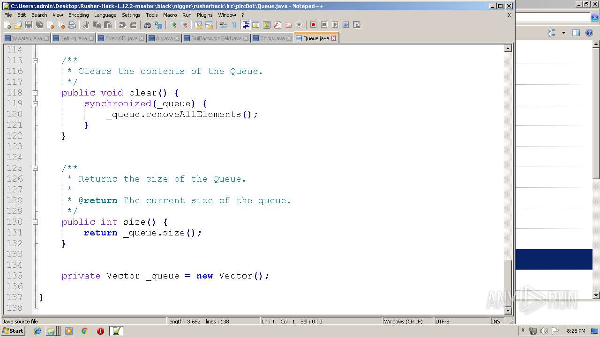Viewport: 600px width, 337px height.
Task: Click the INS mode status indicator
Action: point(496,322)
